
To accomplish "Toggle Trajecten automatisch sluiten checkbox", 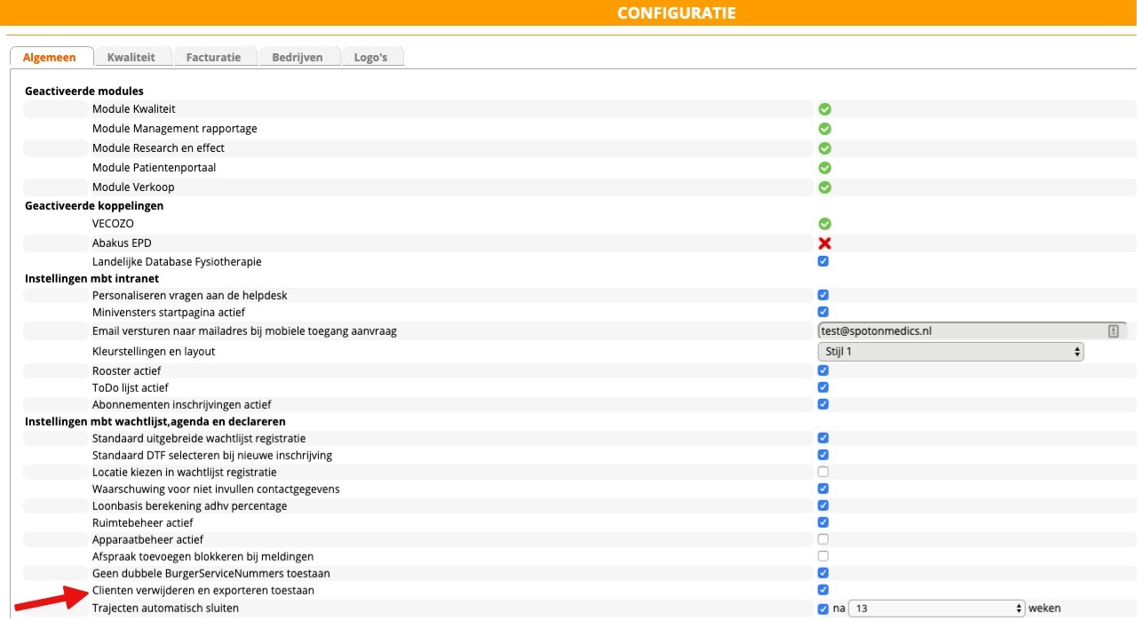I will 823,609.
